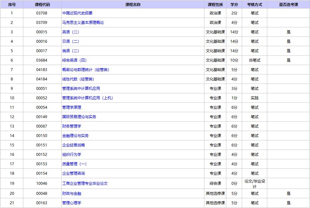Open the 俄语（二） course link
The image size is (310, 208).
70,51
